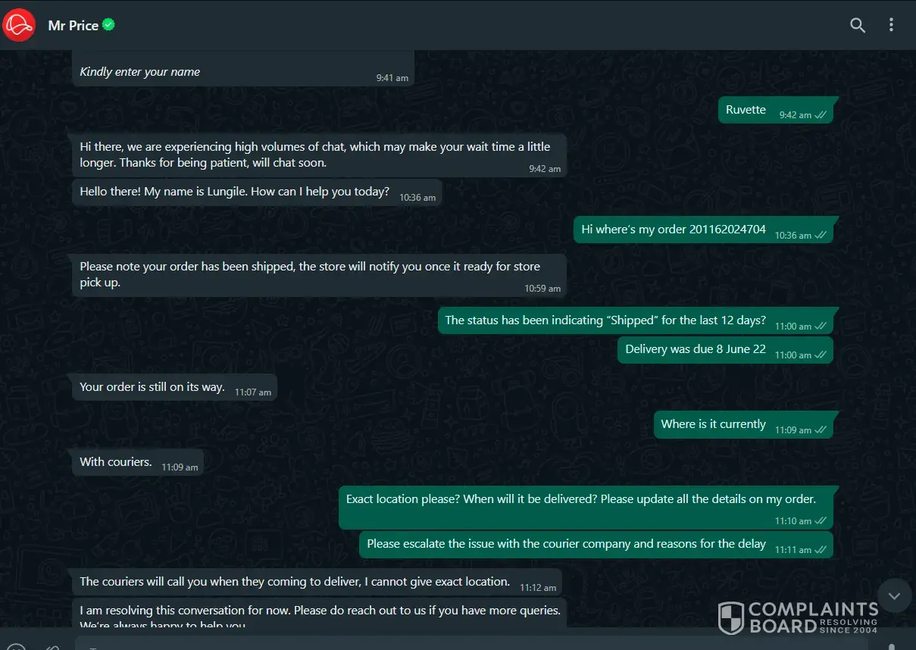
Task: Click the "Please escalate the issue" sent message
Action: [566, 544]
